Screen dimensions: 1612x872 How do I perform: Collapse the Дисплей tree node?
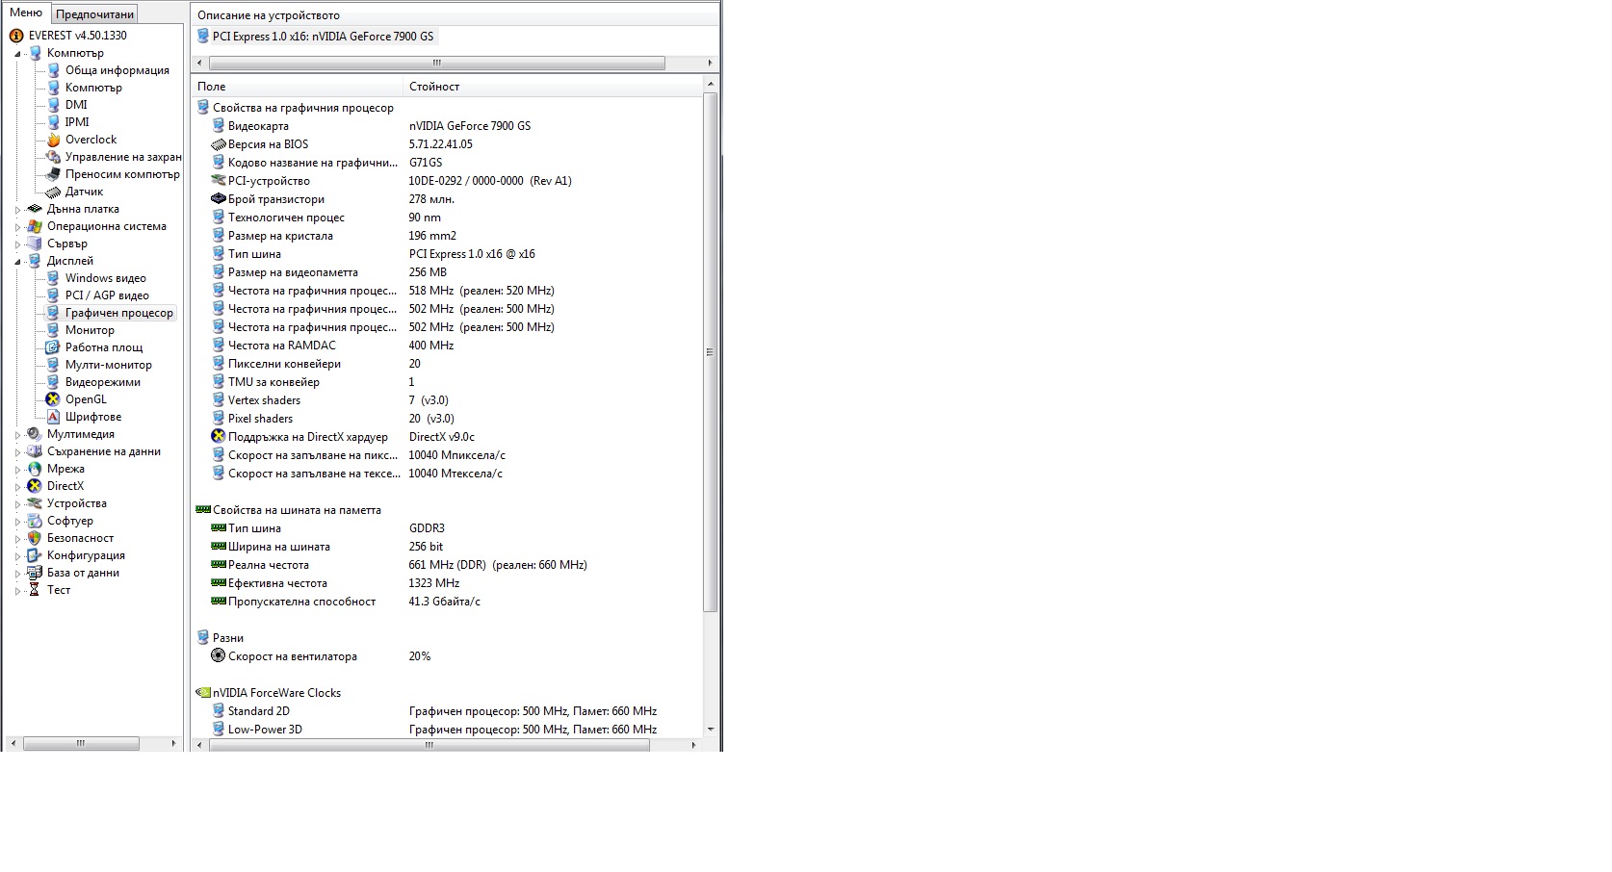click(17, 262)
